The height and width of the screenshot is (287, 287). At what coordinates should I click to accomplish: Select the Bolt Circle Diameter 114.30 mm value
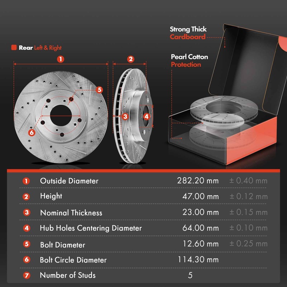198,259
